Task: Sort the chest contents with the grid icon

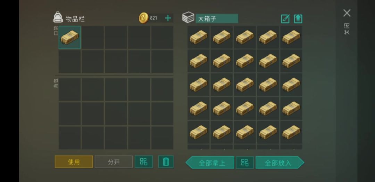Action: tap(245, 162)
